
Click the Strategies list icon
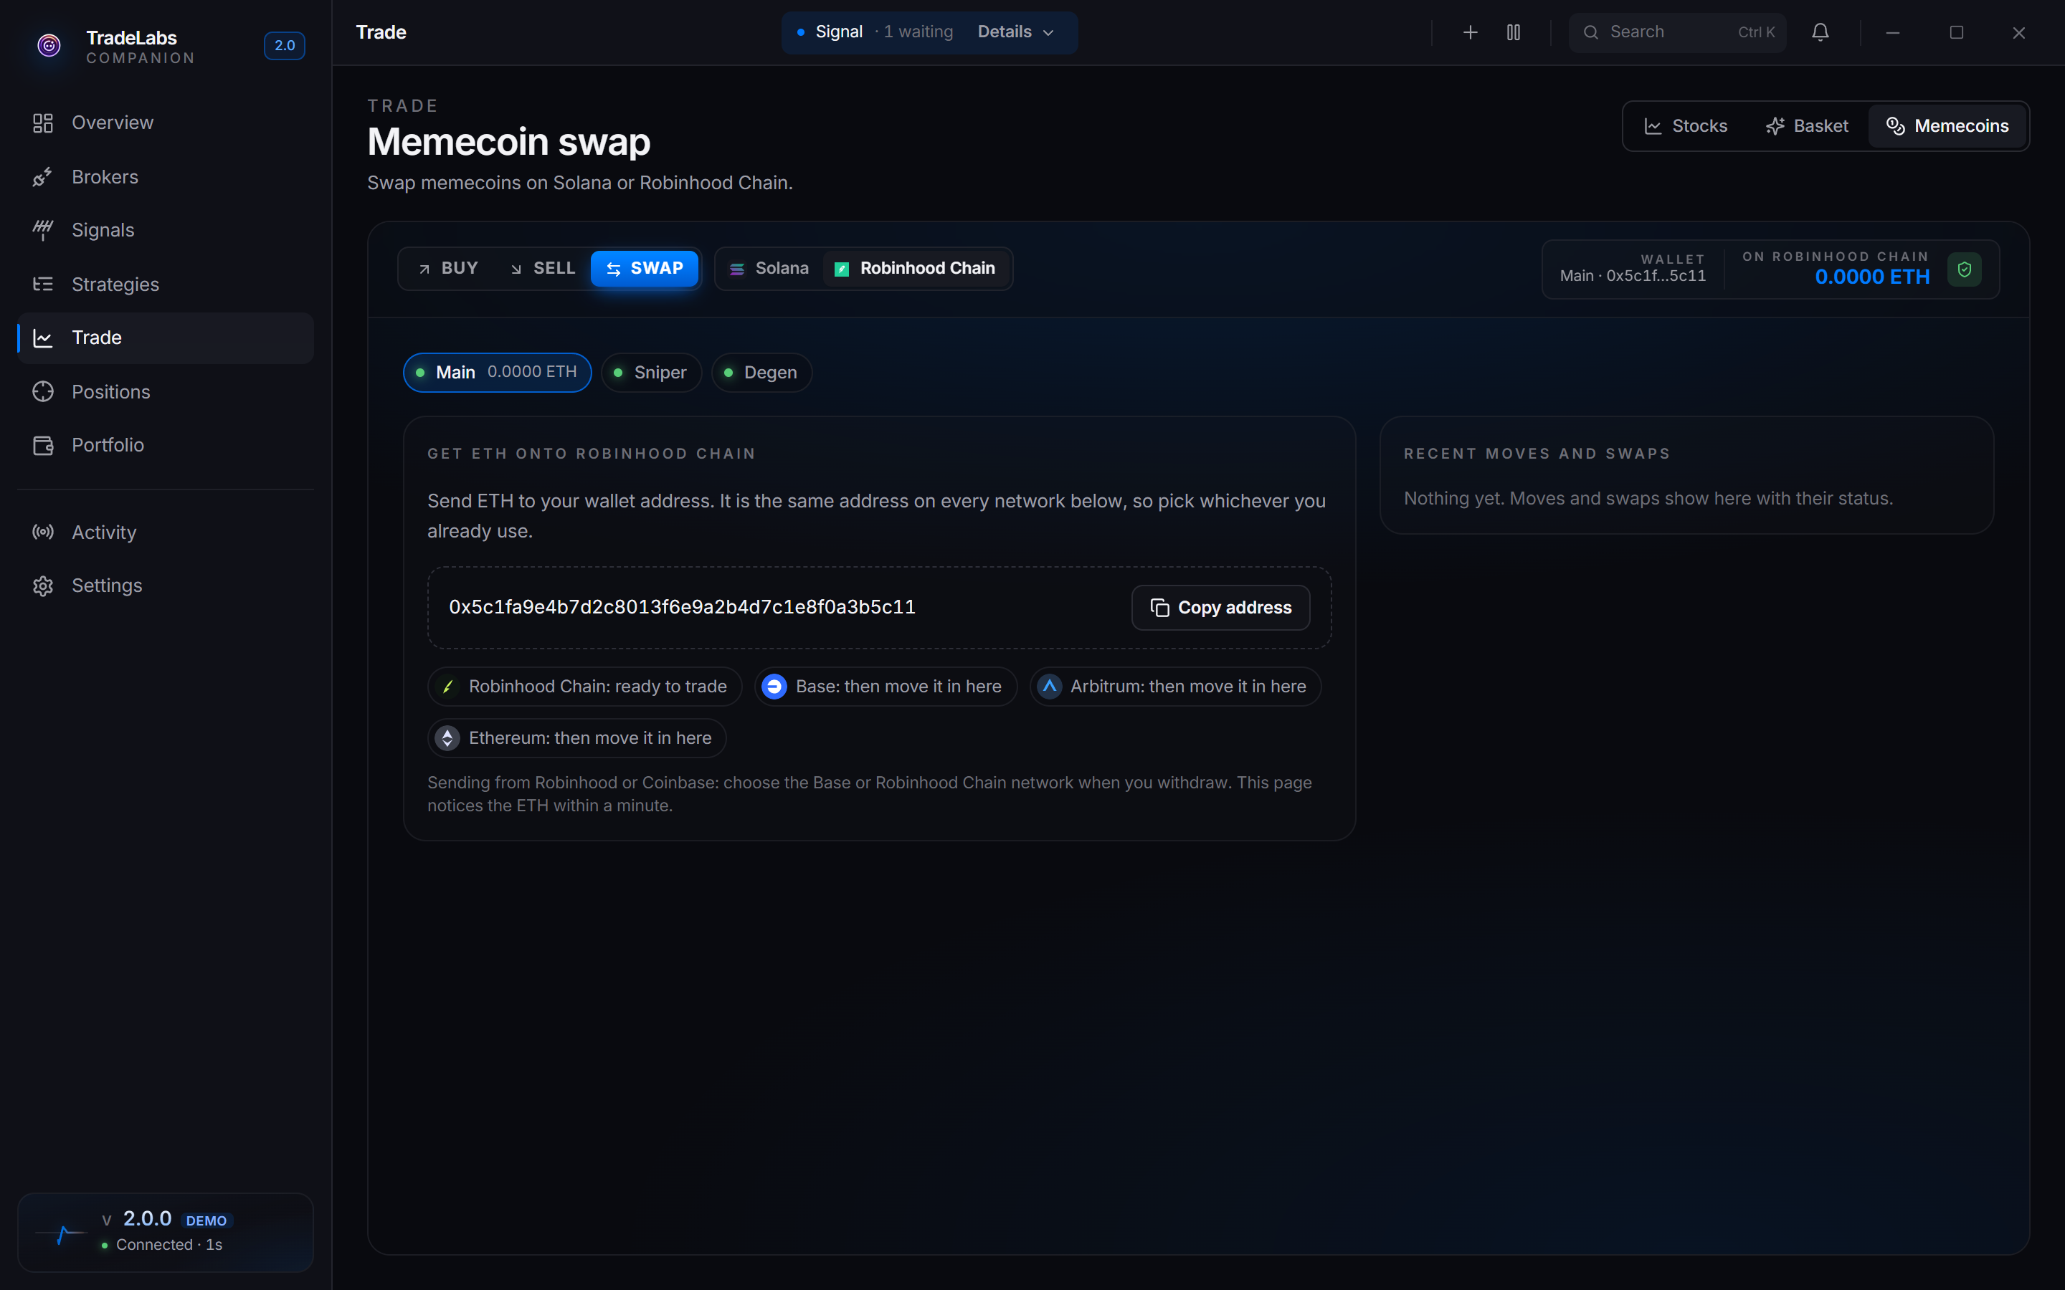click(x=43, y=284)
